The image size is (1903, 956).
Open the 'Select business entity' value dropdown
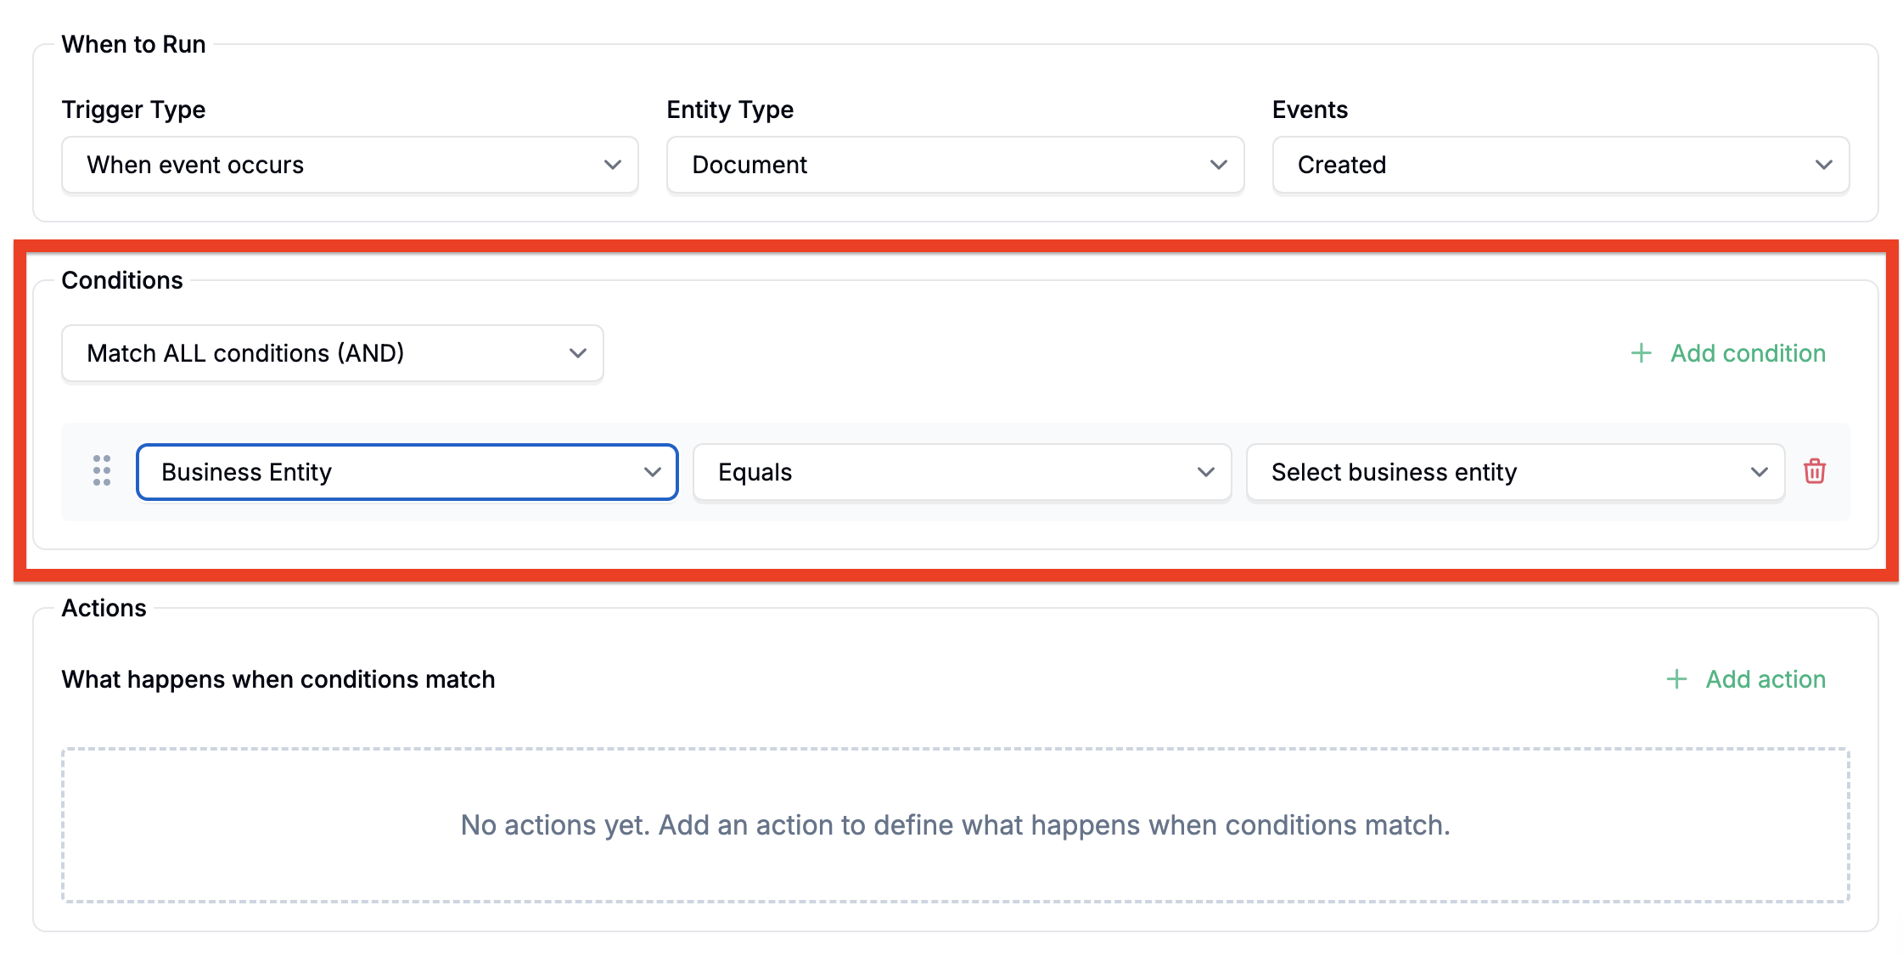[x=1514, y=472]
